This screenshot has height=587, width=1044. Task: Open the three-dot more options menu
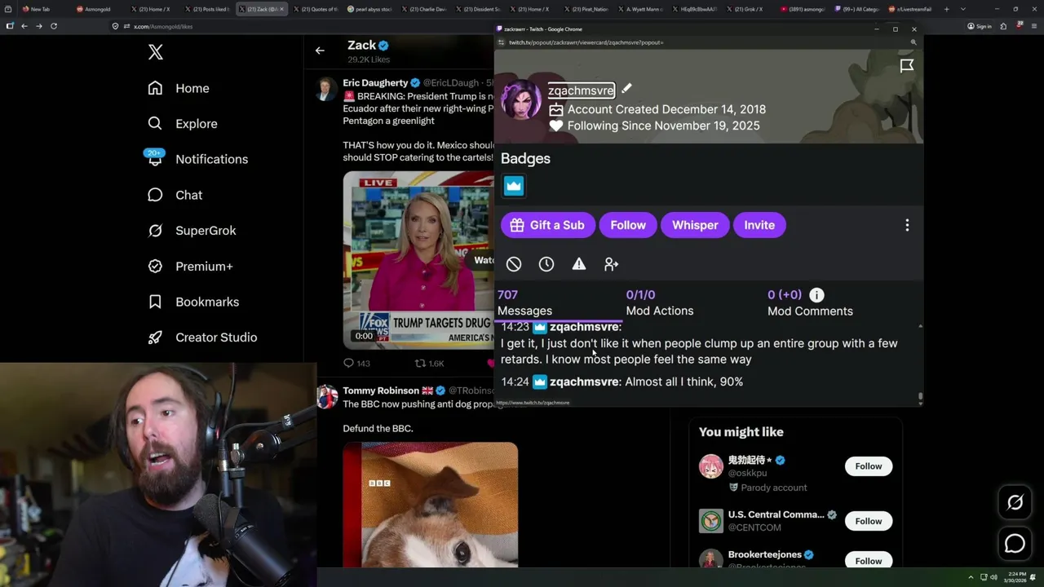907,225
